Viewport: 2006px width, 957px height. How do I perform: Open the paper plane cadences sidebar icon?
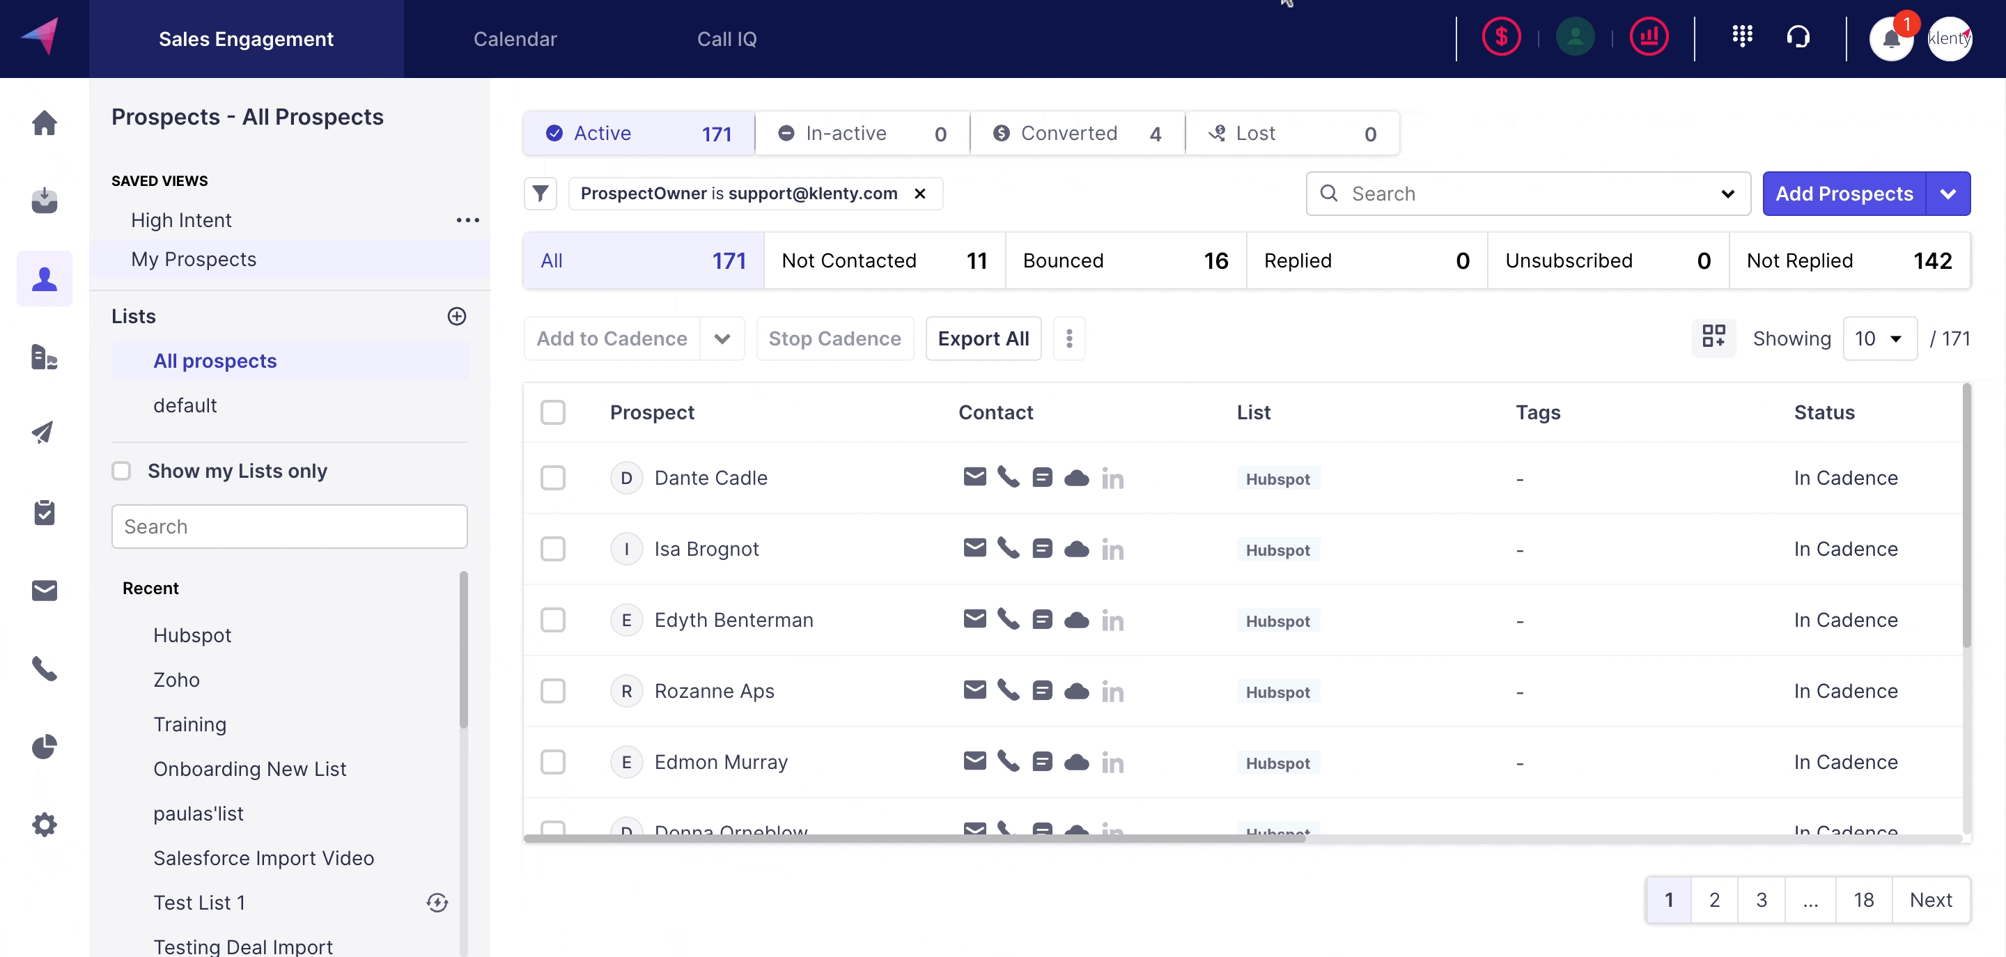[x=44, y=433]
